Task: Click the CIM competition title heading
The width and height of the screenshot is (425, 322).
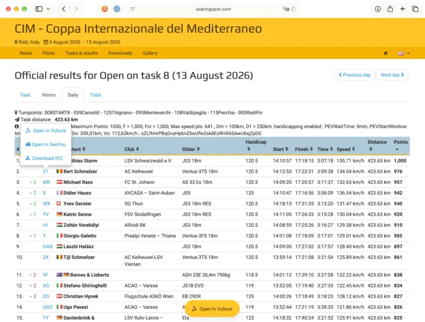Action: pyautogui.click(x=138, y=29)
